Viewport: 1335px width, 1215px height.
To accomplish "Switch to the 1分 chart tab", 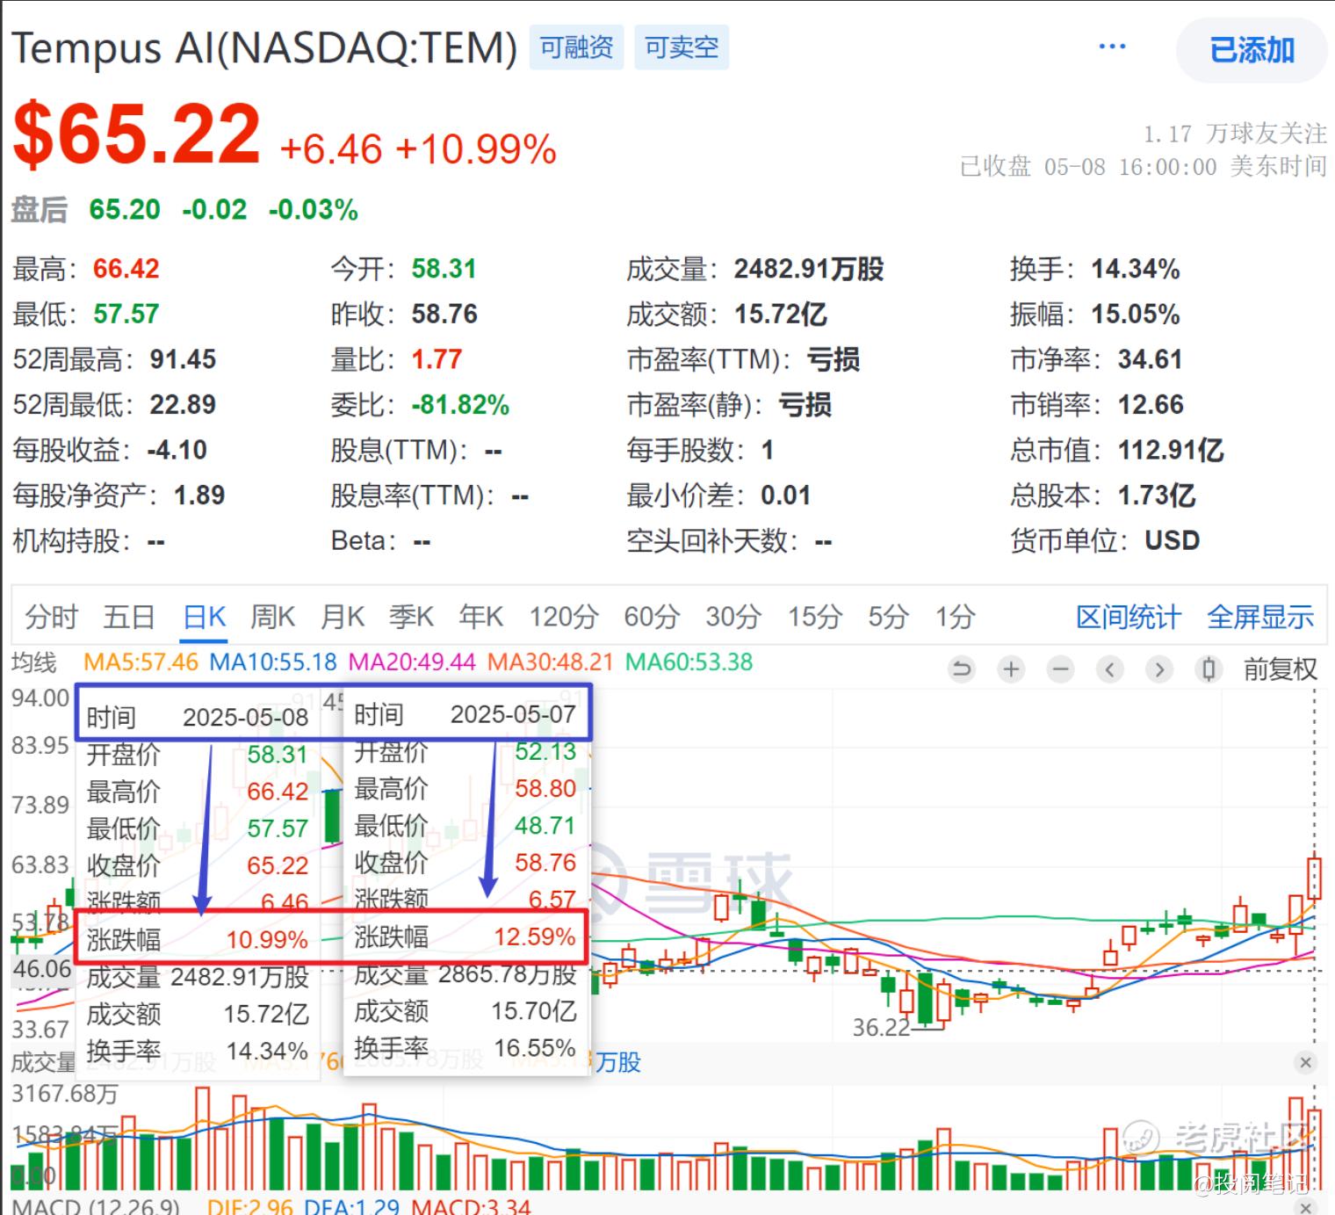I will pos(955,618).
